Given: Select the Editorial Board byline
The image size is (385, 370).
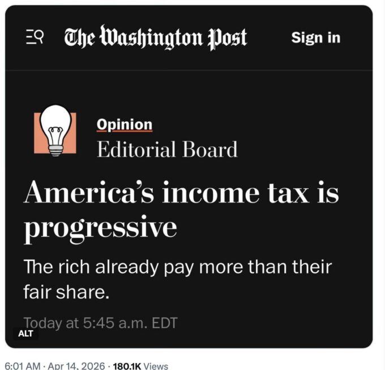Looking at the screenshot, I should (167, 150).
